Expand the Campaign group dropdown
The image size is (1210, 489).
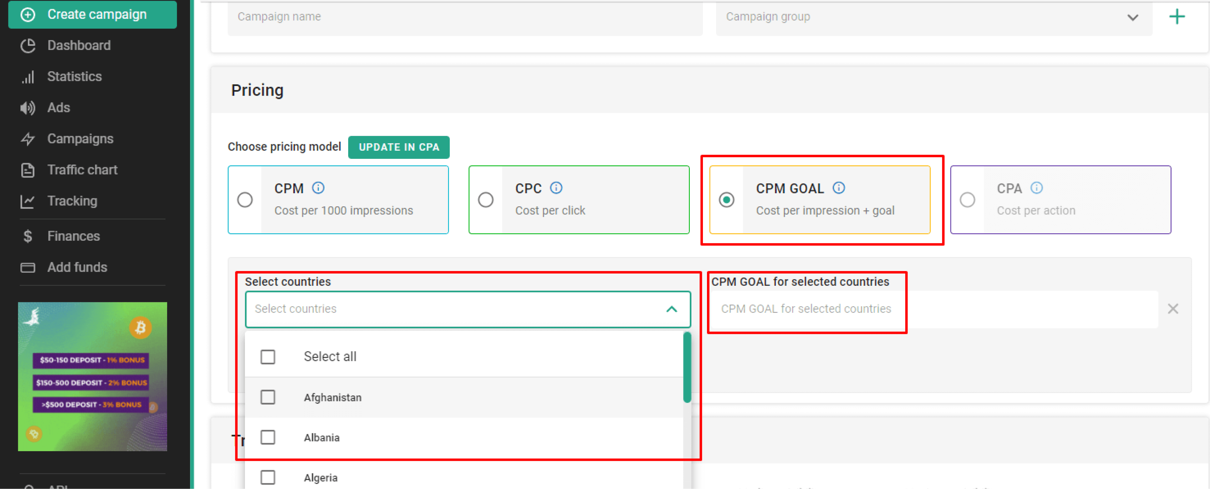[1132, 18]
